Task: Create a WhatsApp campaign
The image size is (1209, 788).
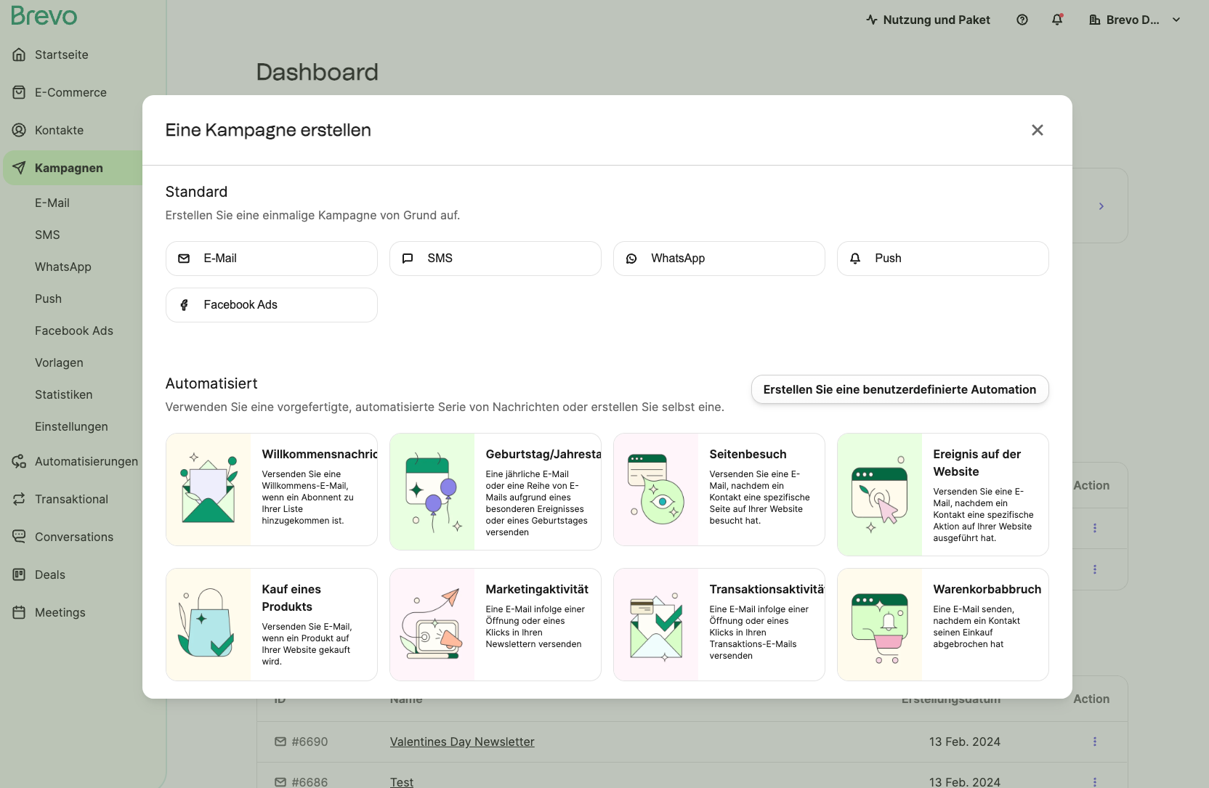Action: [x=719, y=259]
